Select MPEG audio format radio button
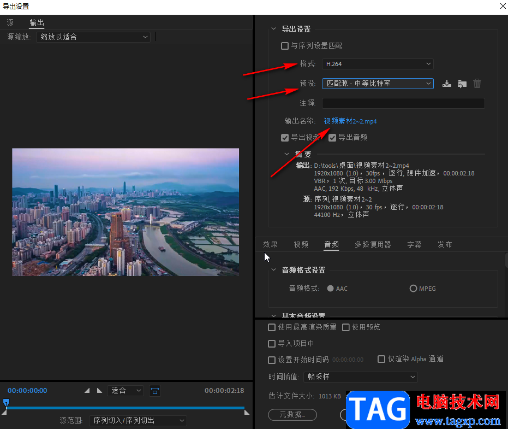Screen dimensions: 508x429 coord(413,289)
